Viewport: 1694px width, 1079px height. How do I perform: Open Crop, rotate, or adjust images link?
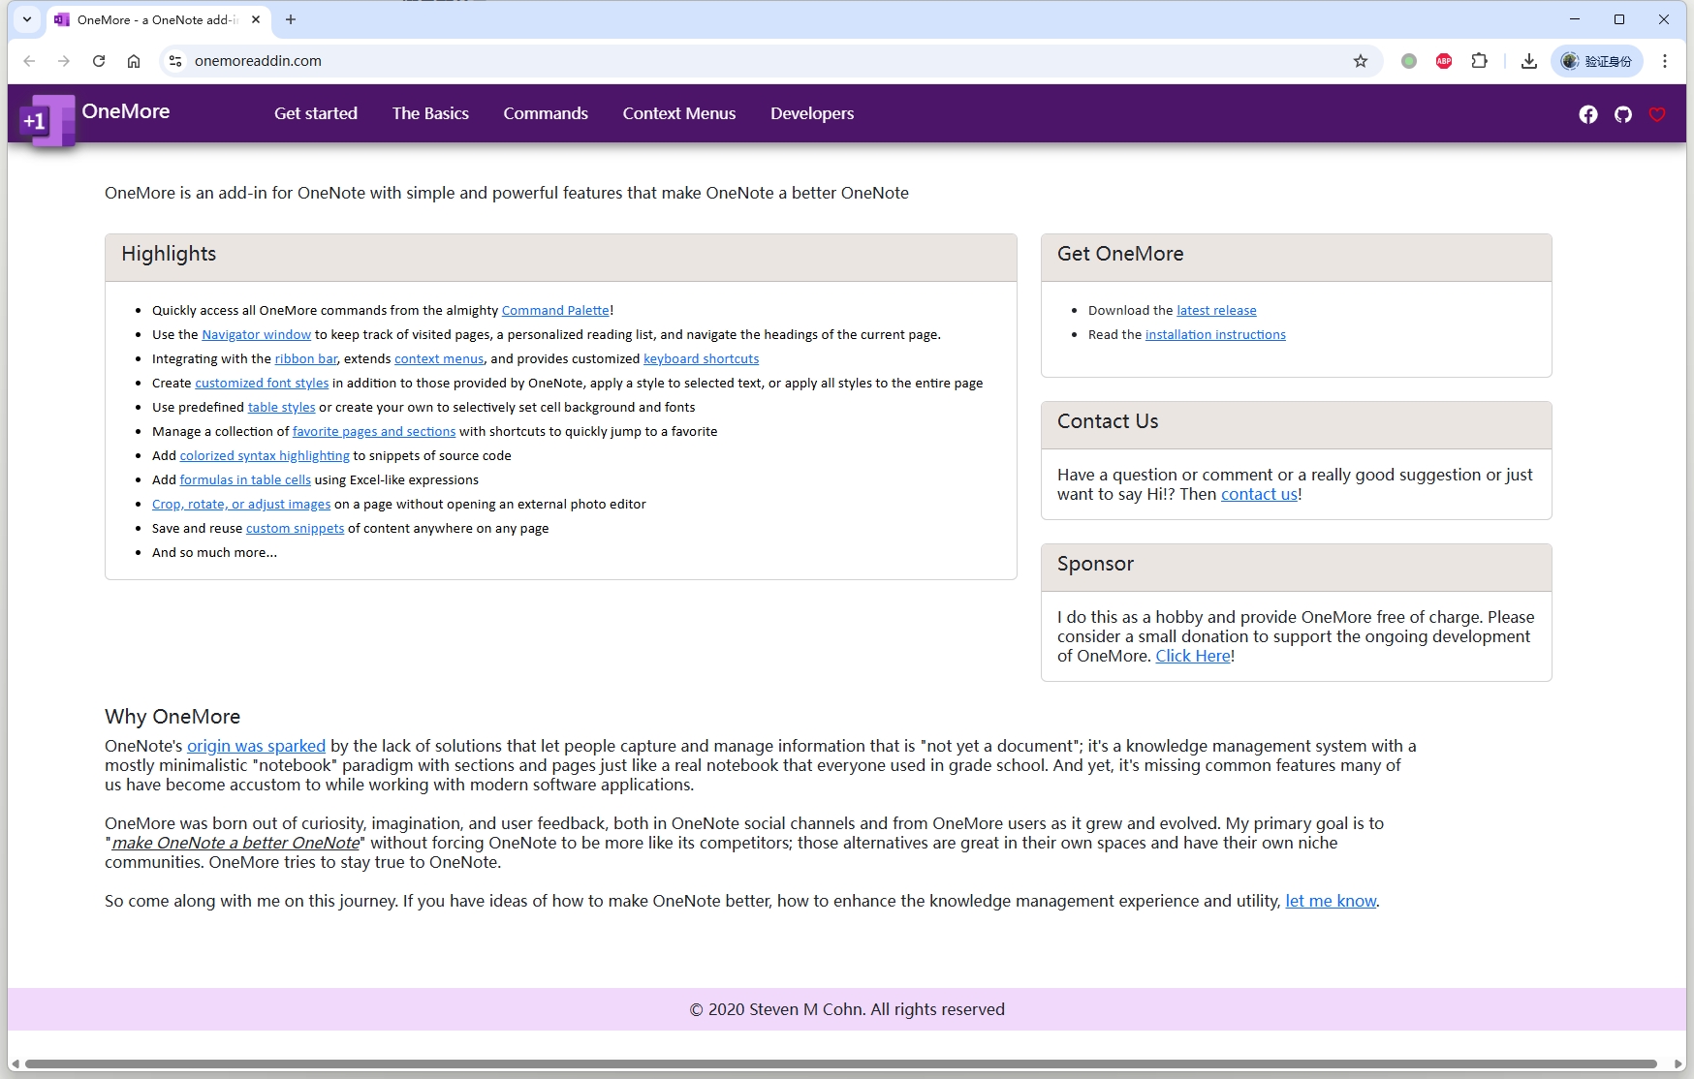[241, 504]
